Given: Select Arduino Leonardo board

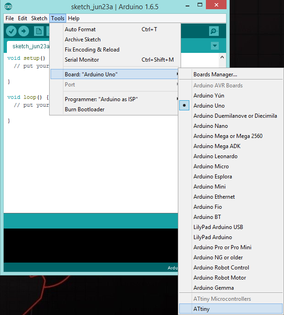Looking at the screenshot, I should point(231,156).
